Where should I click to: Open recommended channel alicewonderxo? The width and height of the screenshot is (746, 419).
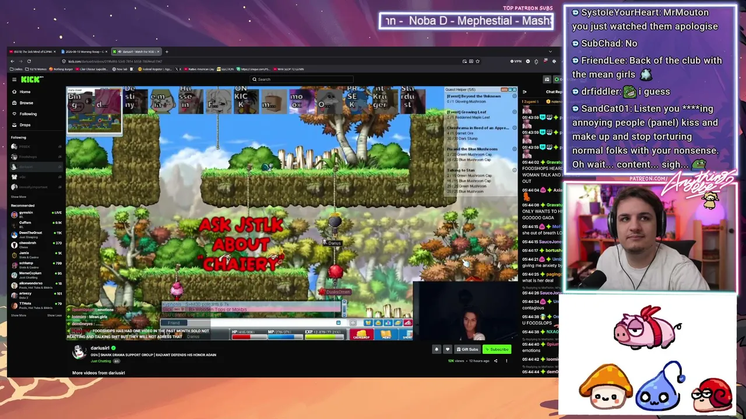tap(36, 285)
